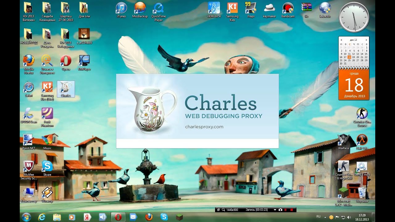395x222 pixels.
Task: Select the Foxit Phantom desktop shortcut
Action: pos(47,118)
